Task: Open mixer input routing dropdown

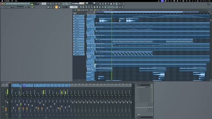Action: click(143, 85)
